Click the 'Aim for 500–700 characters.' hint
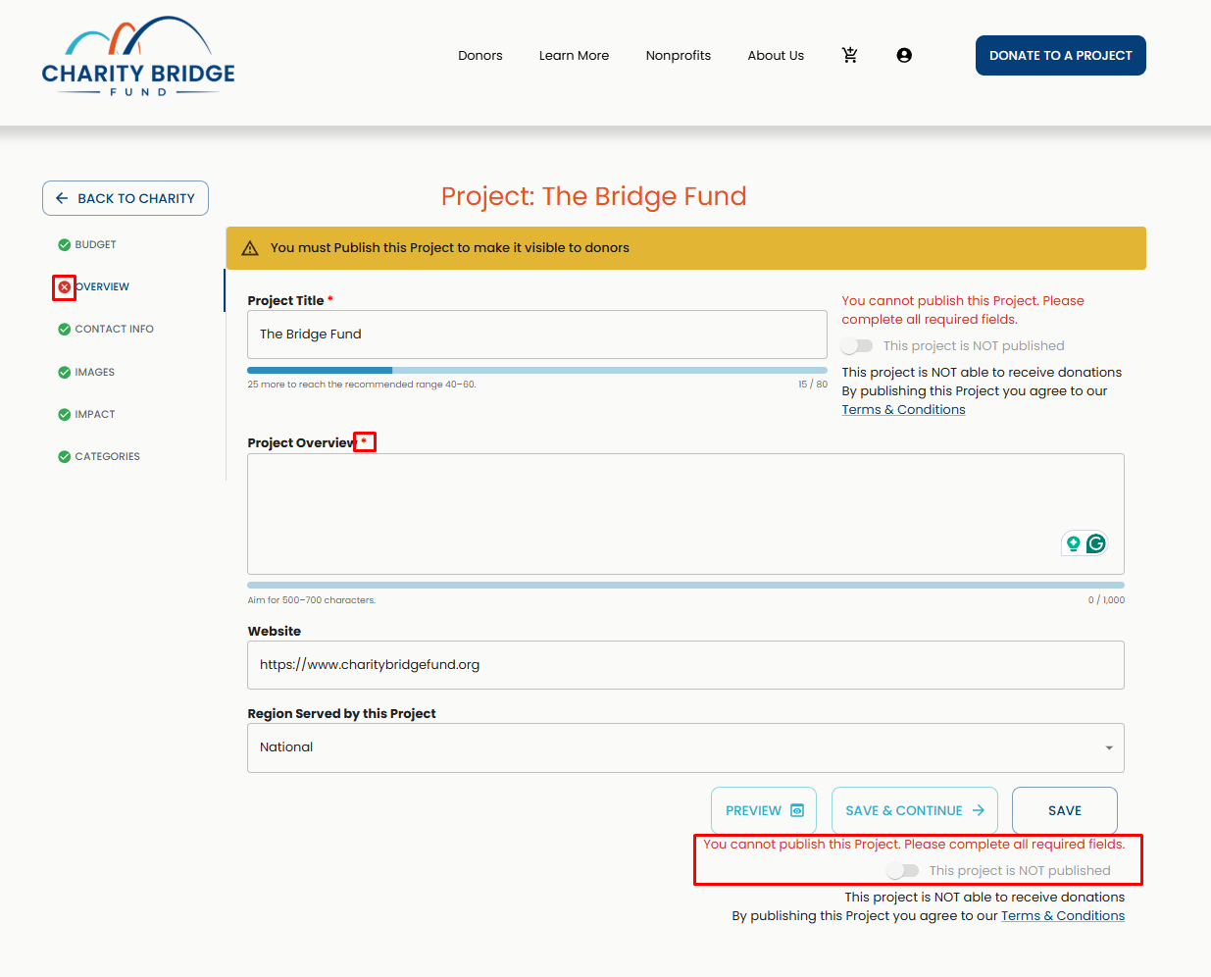This screenshot has width=1211, height=977. [x=311, y=599]
